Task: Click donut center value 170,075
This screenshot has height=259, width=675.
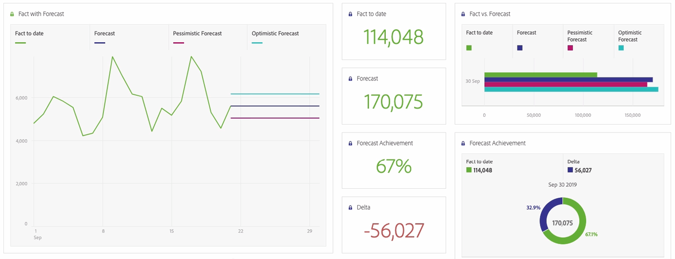Action: coord(562,223)
